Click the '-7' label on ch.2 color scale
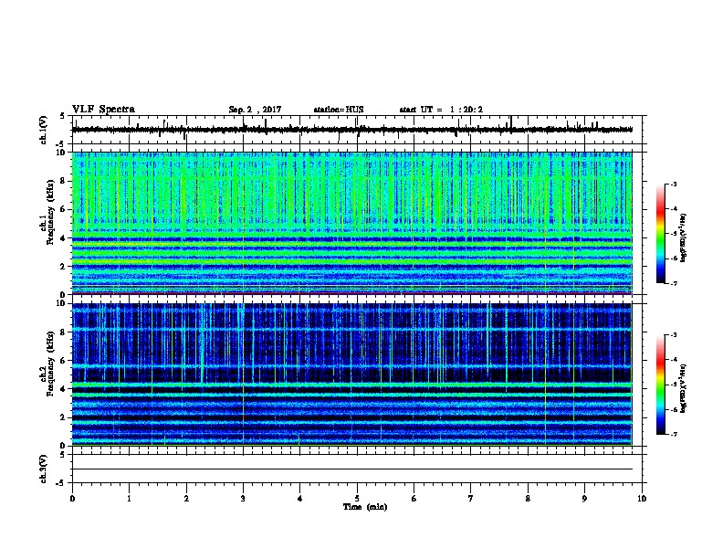 (x=673, y=434)
